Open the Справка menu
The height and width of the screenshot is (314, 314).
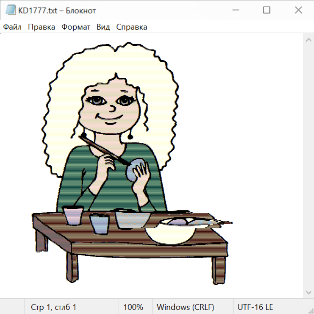(x=132, y=27)
